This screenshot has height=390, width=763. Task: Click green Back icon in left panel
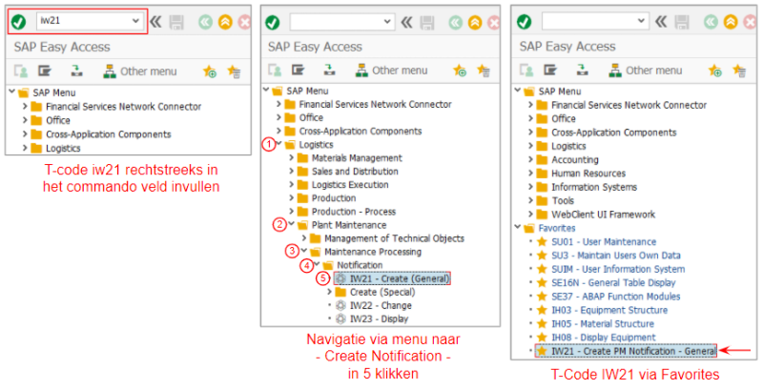click(x=205, y=22)
